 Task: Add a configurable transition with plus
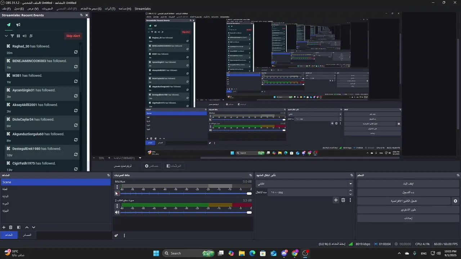click(336, 200)
